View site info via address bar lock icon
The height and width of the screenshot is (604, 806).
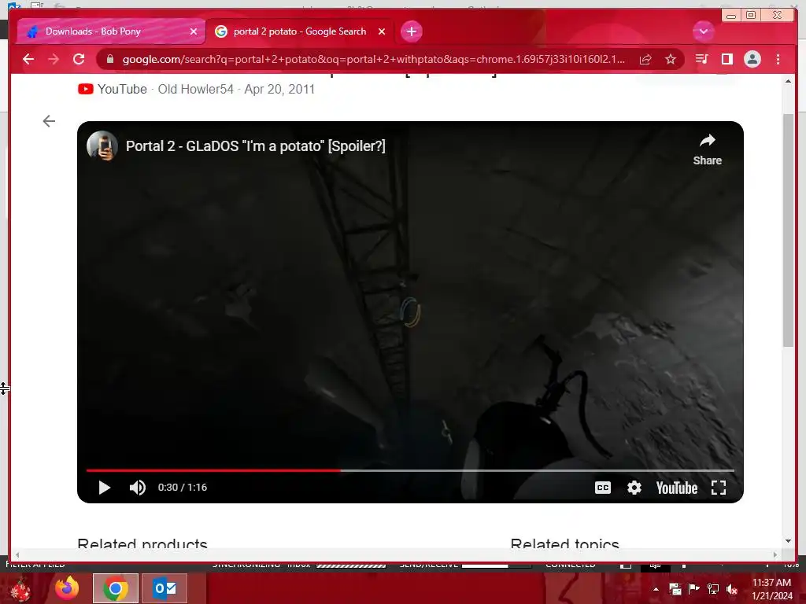(x=109, y=59)
